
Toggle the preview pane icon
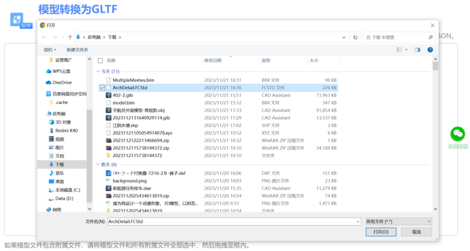click(x=417, y=50)
